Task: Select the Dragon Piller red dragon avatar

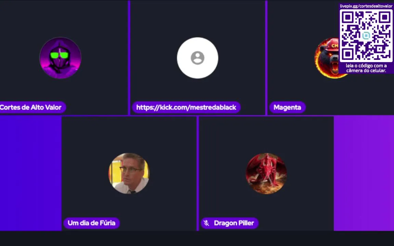Action: 266,173
